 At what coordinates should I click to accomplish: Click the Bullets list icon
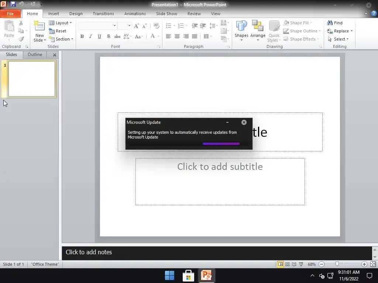pos(169,25)
